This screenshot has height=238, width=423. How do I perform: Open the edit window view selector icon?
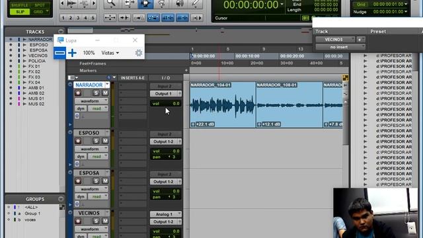click(72, 78)
